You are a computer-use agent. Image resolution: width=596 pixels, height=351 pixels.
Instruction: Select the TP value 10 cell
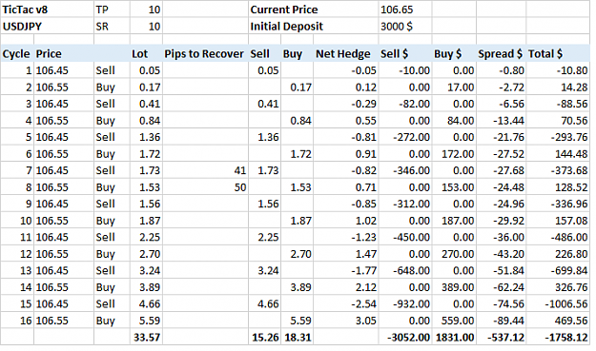coord(146,10)
